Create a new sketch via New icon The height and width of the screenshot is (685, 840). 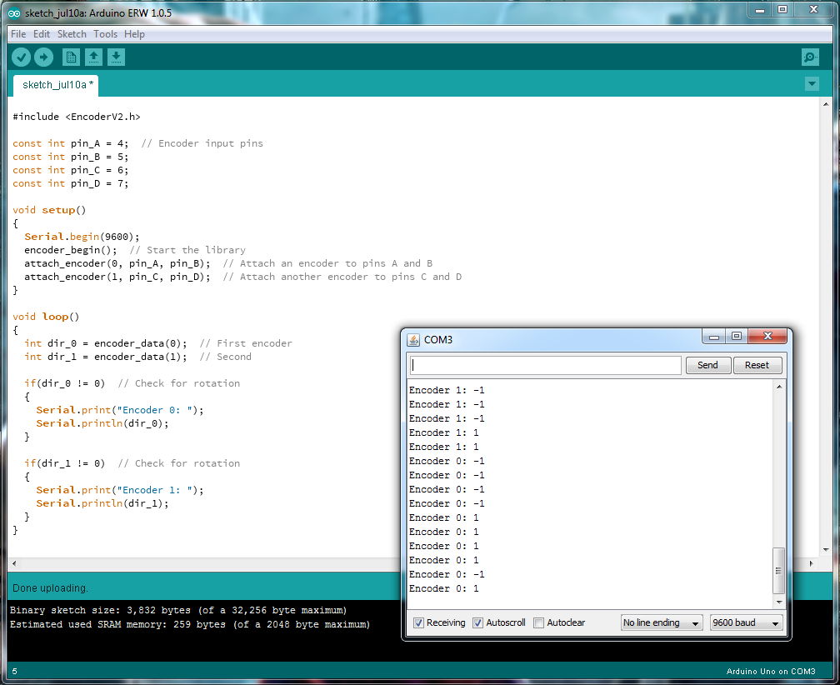71,57
